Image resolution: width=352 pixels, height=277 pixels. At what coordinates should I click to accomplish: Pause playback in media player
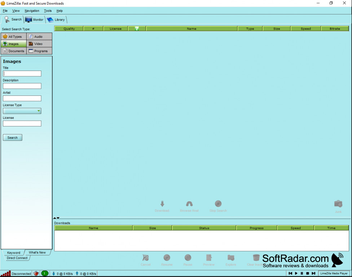pyautogui.click(x=302, y=273)
